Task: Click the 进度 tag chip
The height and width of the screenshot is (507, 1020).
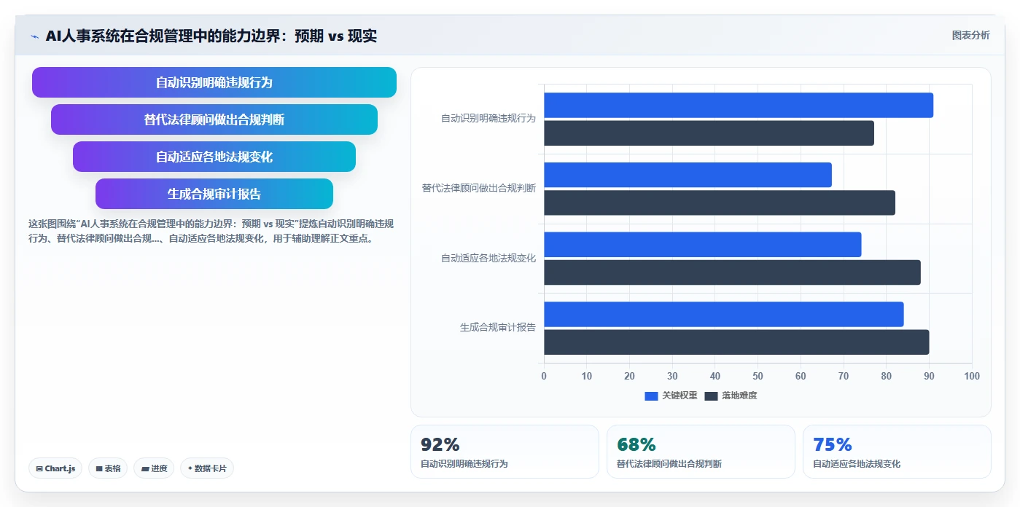Action: coord(154,468)
